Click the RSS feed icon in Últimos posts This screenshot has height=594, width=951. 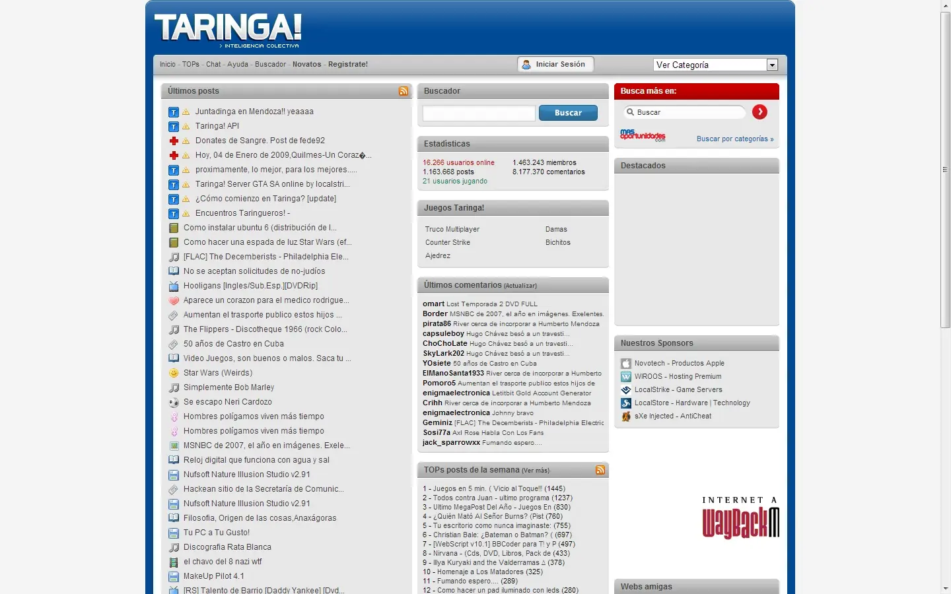(404, 91)
